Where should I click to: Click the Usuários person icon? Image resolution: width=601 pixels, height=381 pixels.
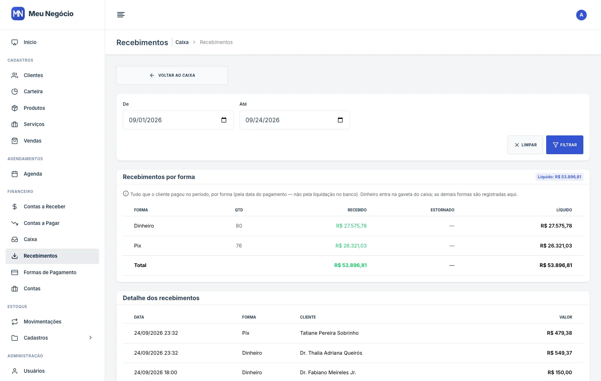[x=15, y=371]
